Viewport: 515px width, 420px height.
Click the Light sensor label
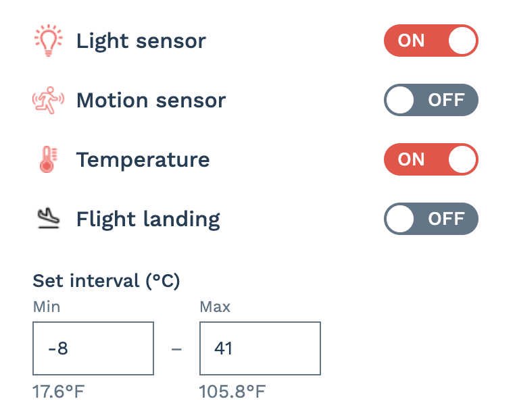tap(141, 41)
